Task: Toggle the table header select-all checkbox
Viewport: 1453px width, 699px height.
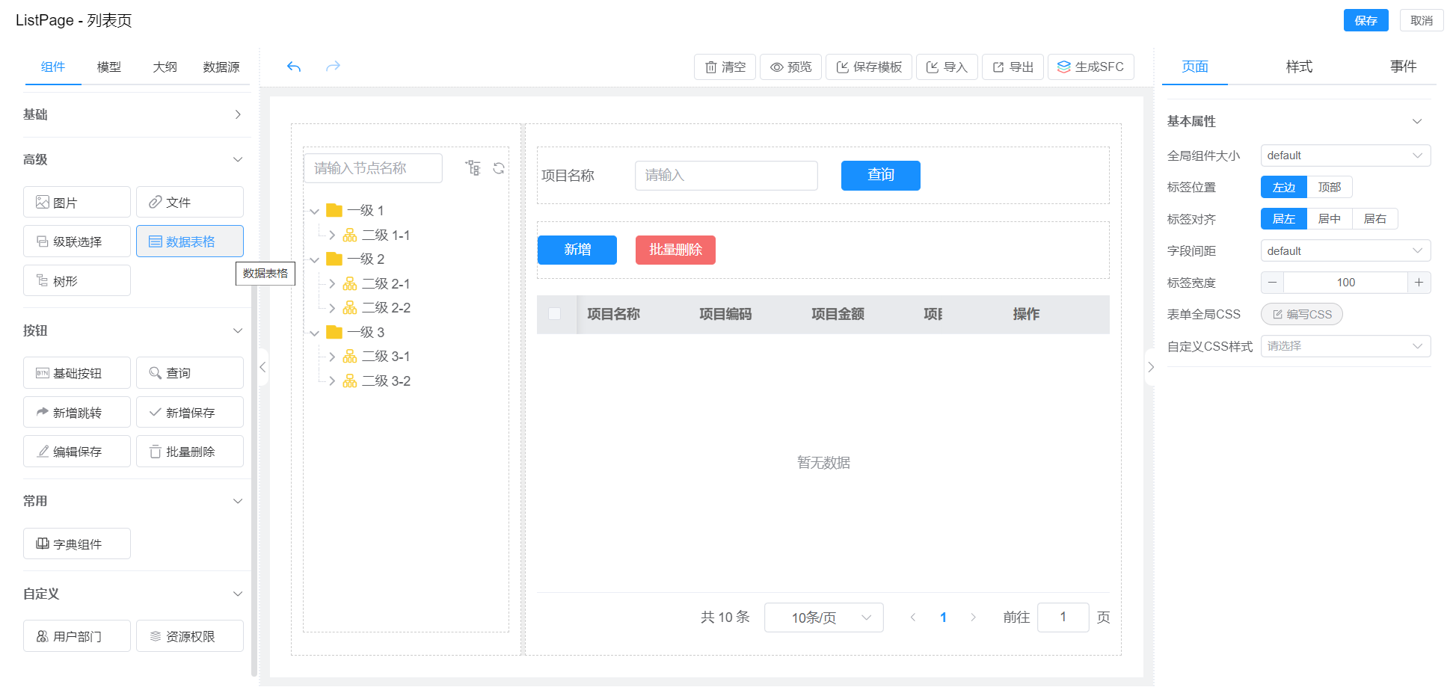Action: [555, 314]
